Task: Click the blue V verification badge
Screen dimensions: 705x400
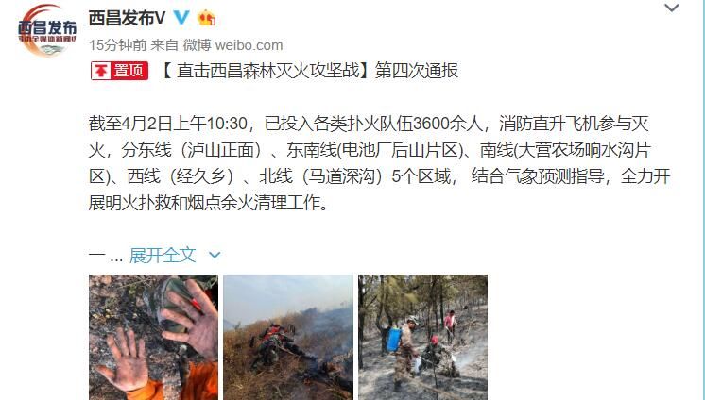Action: (x=181, y=18)
